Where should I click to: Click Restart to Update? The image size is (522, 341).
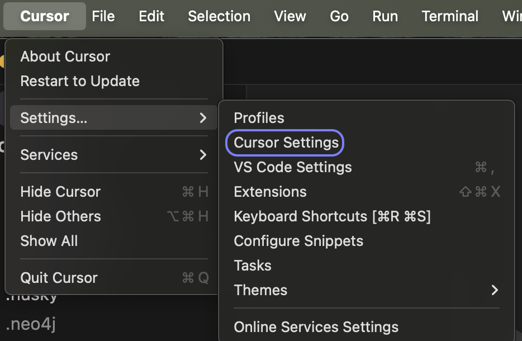click(80, 81)
